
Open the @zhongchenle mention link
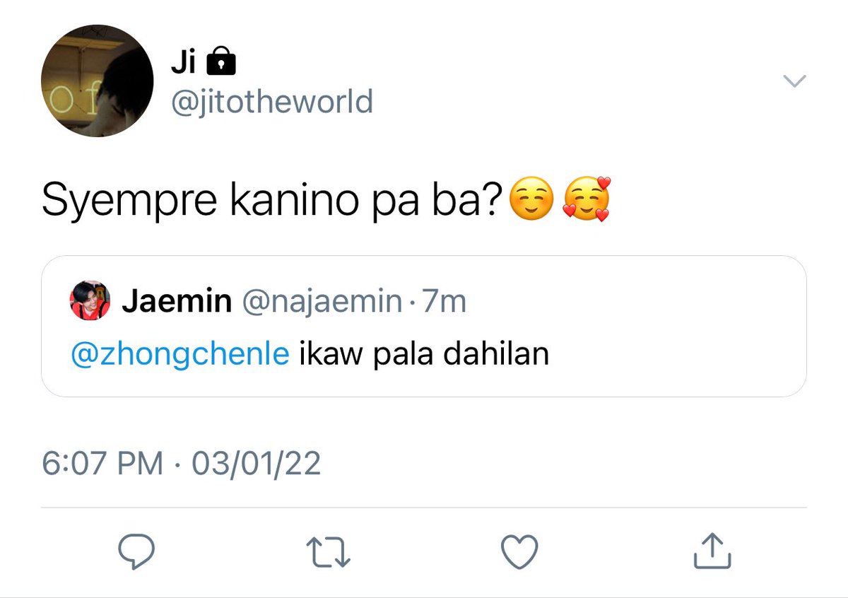180,354
